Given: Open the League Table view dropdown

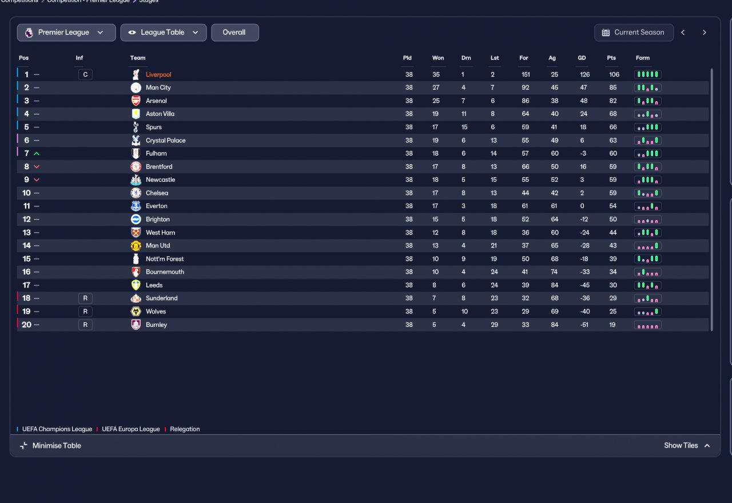Looking at the screenshot, I should (x=164, y=33).
